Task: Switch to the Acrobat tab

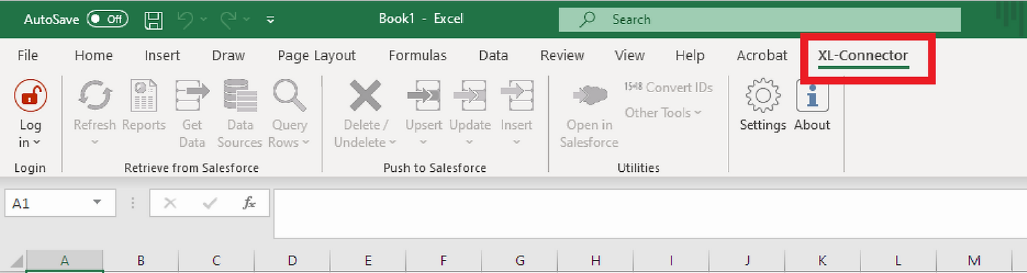Action: click(762, 55)
